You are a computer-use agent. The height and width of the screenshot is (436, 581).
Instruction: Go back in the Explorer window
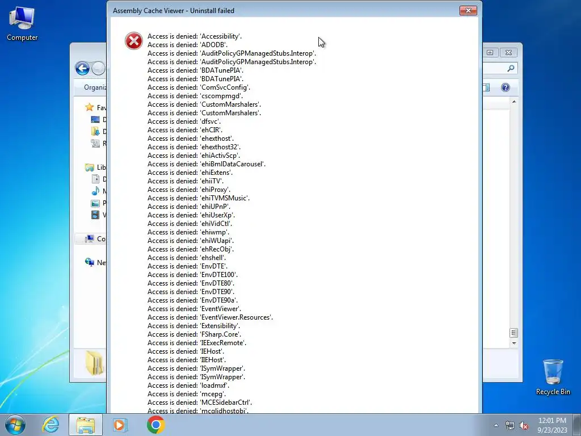(x=82, y=69)
